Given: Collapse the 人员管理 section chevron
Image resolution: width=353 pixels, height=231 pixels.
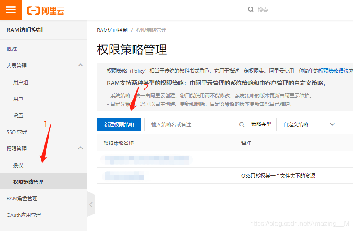Looking at the screenshot, I should tap(80, 65).
